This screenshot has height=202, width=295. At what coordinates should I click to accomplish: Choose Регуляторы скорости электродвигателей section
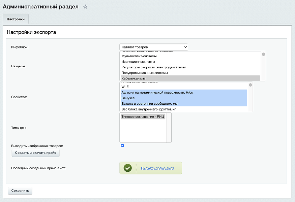point(154,67)
